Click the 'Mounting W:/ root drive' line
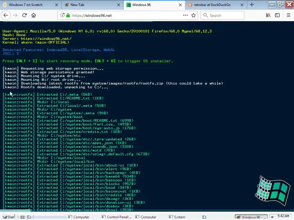294x220 pixels. (42, 80)
